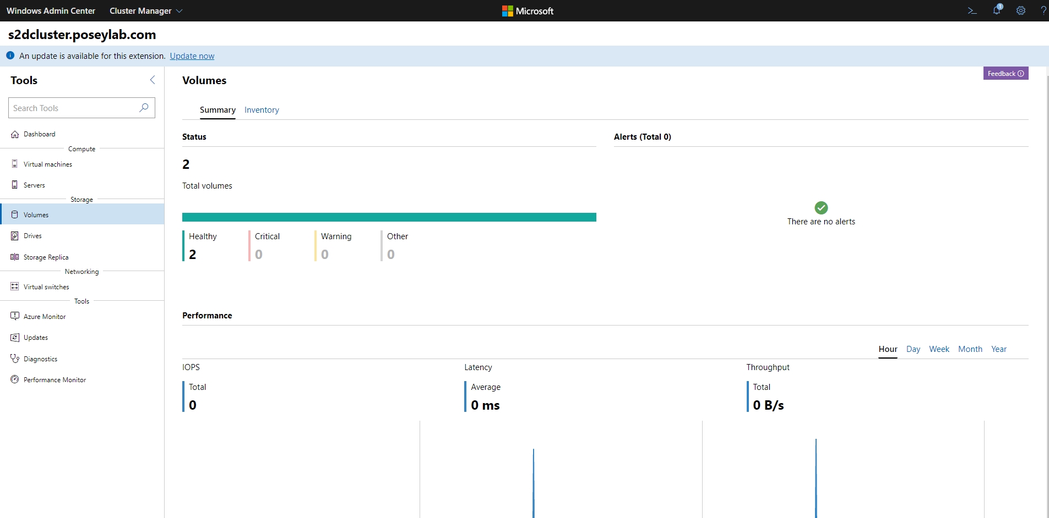Switch to the Inventory tab

click(x=262, y=110)
